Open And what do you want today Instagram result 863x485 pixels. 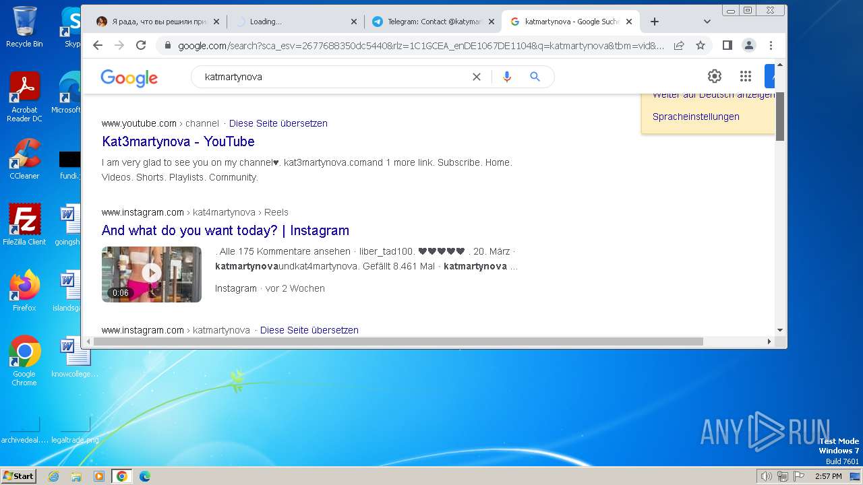(225, 230)
